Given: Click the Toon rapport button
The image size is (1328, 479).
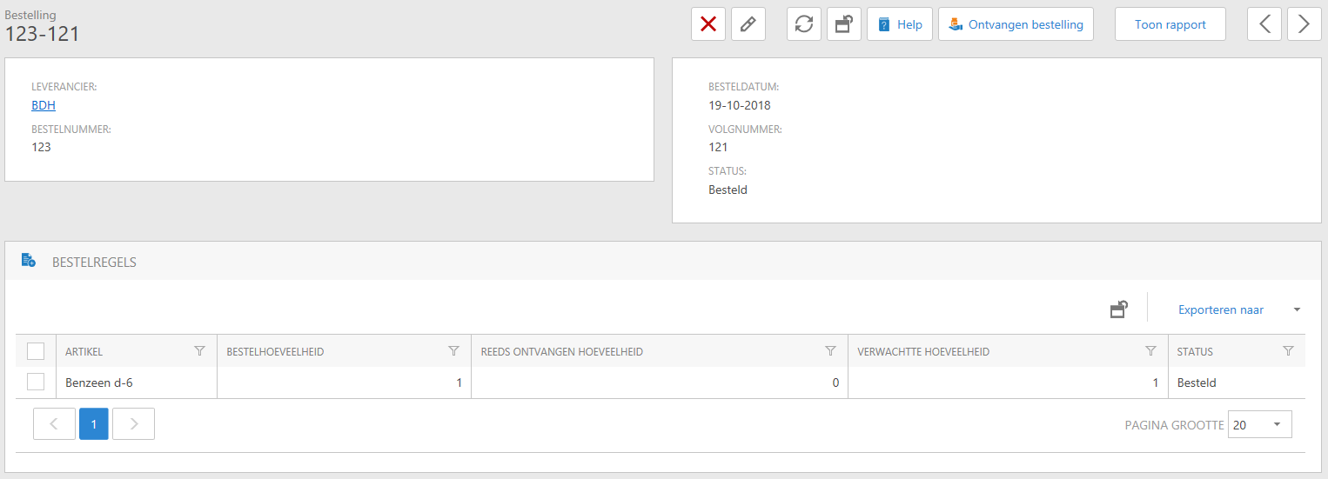Looking at the screenshot, I should (1170, 24).
